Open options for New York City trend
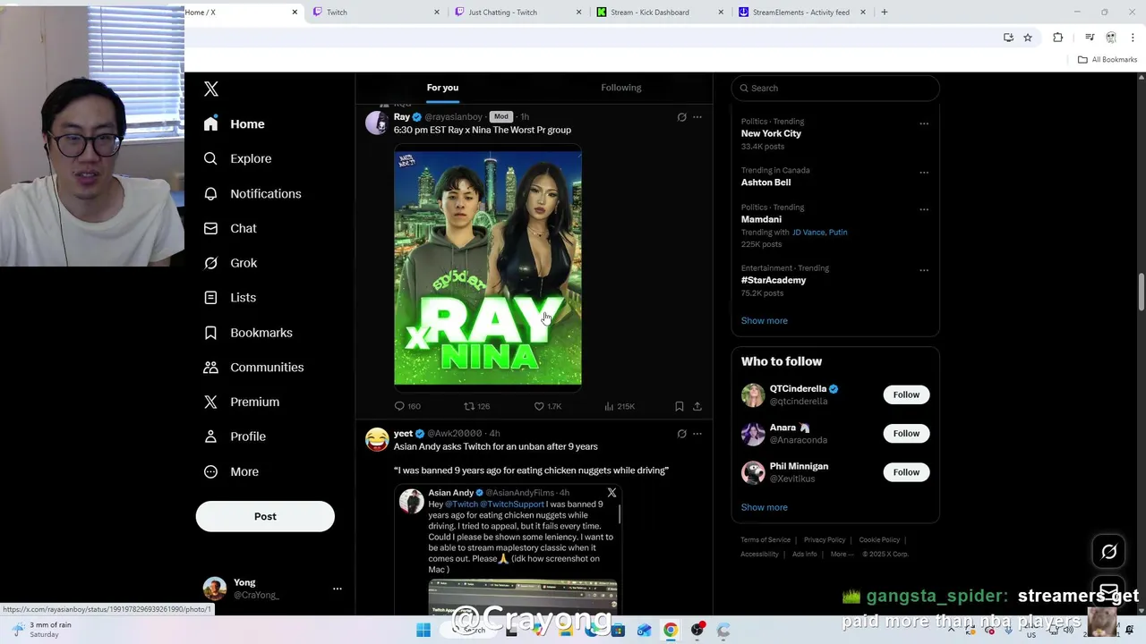Image resolution: width=1146 pixels, height=644 pixels. coord(924,123)
